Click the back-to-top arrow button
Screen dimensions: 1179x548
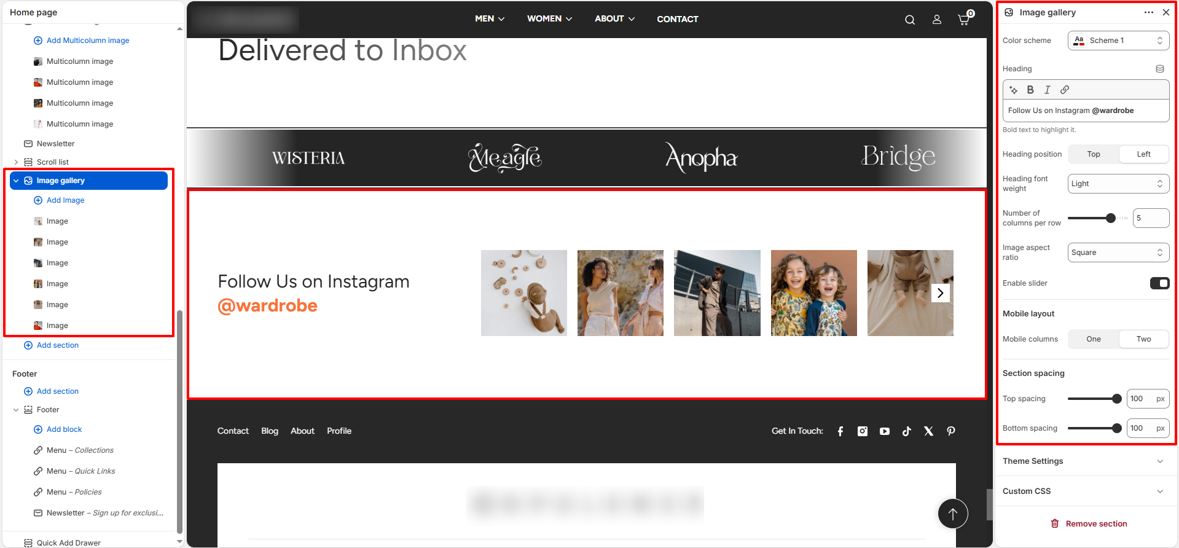pos(953,514)
